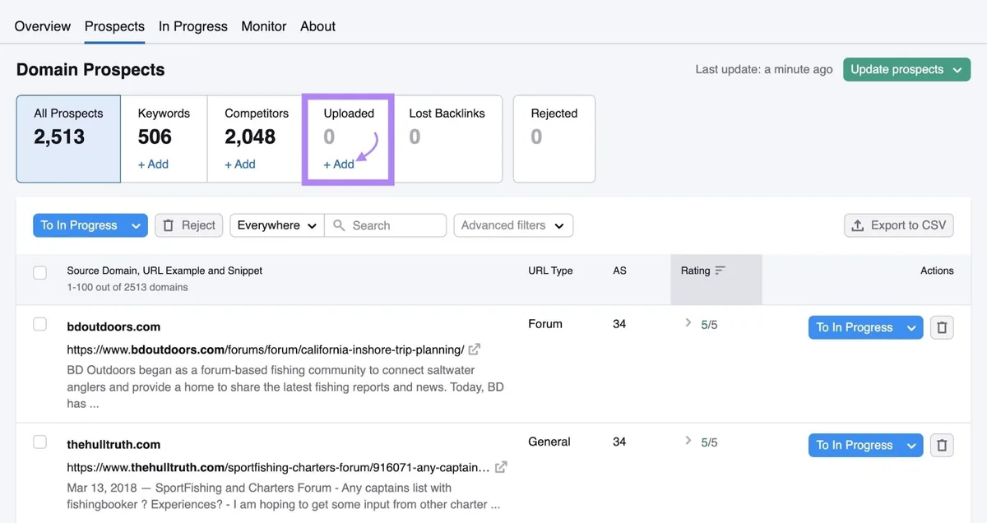The height and width of the screenshot is (523, 987).
Task: Open the bdoutdoors.com forum URL link
Action: 266,349
